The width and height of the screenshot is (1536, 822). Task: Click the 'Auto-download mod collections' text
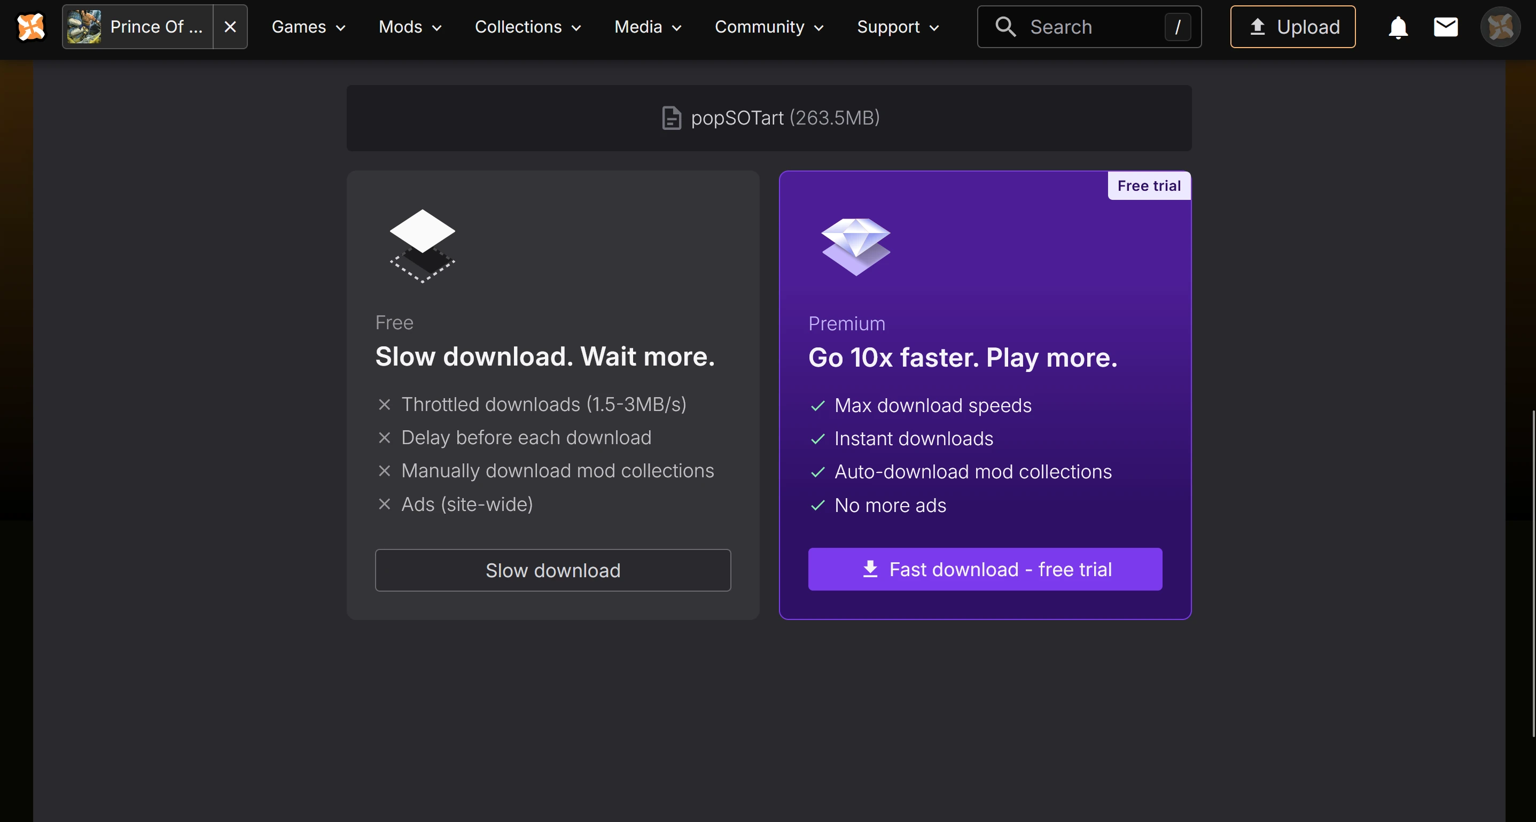[x=973, y=472]
